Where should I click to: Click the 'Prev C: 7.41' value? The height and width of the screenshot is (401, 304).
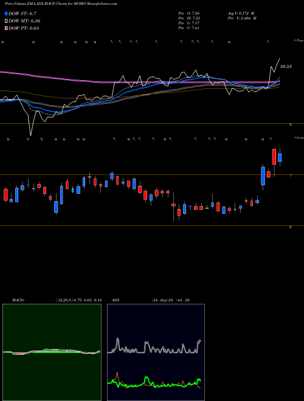coord(189,28)
